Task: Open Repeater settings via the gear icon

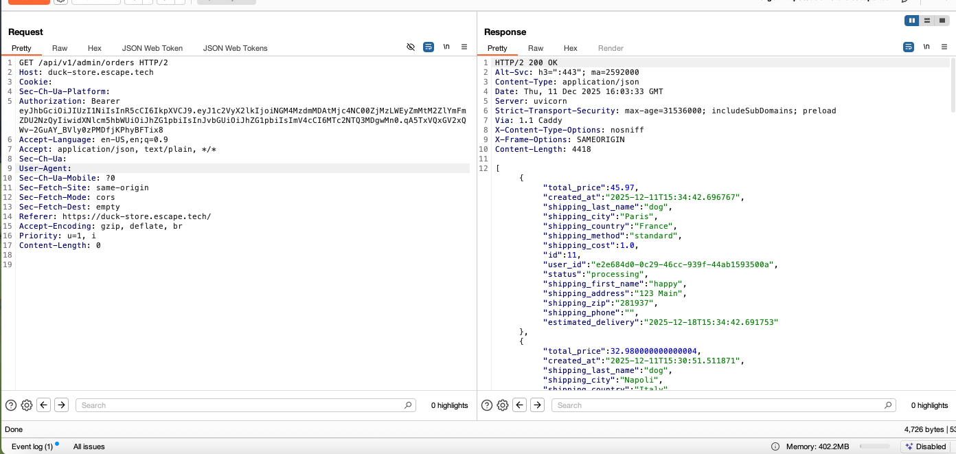Action: coord(26,405)
